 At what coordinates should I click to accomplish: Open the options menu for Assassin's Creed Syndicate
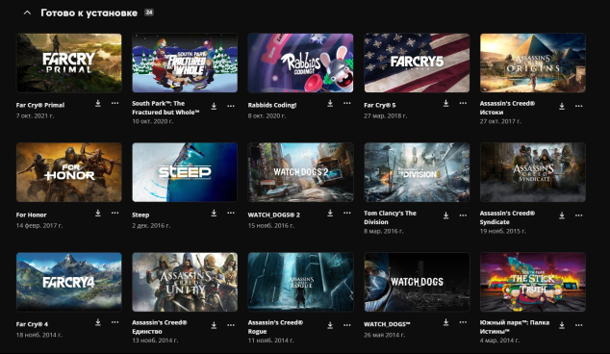pyautogui.click(x=579, y=215)
